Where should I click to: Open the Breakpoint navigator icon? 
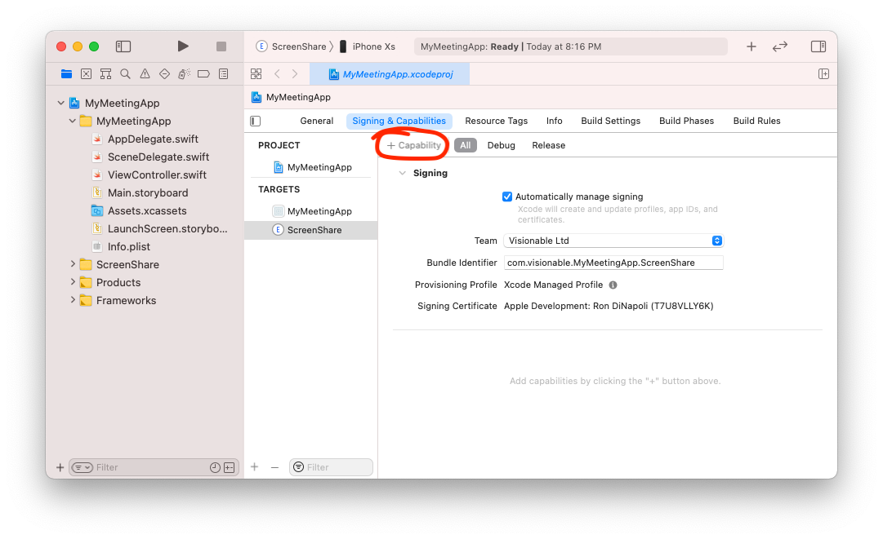(x=204, y=73)
